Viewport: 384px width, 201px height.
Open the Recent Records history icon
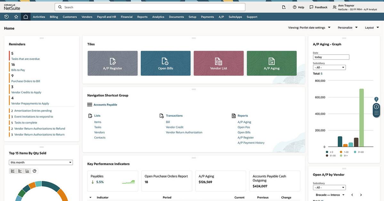coord(6,17)
